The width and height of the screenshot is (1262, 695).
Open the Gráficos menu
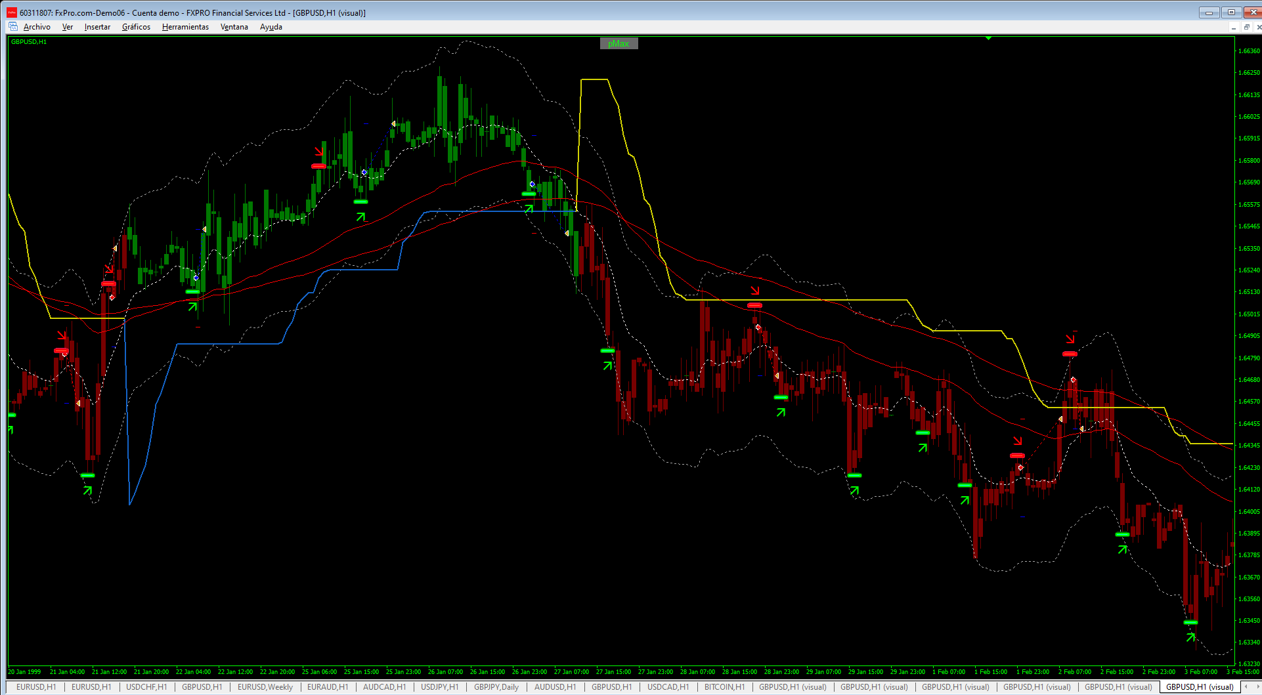click(136, 27)
